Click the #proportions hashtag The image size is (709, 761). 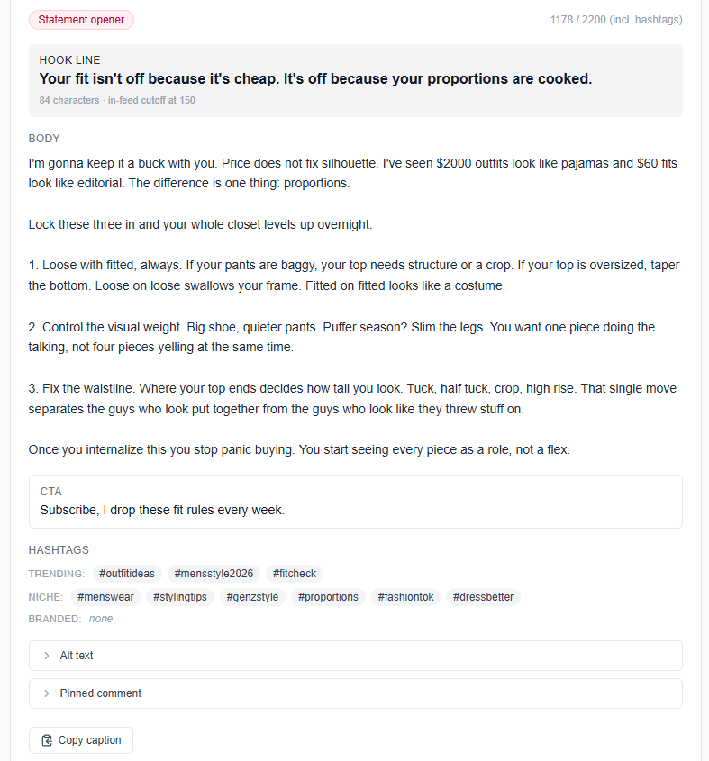(x=328, y=597)
